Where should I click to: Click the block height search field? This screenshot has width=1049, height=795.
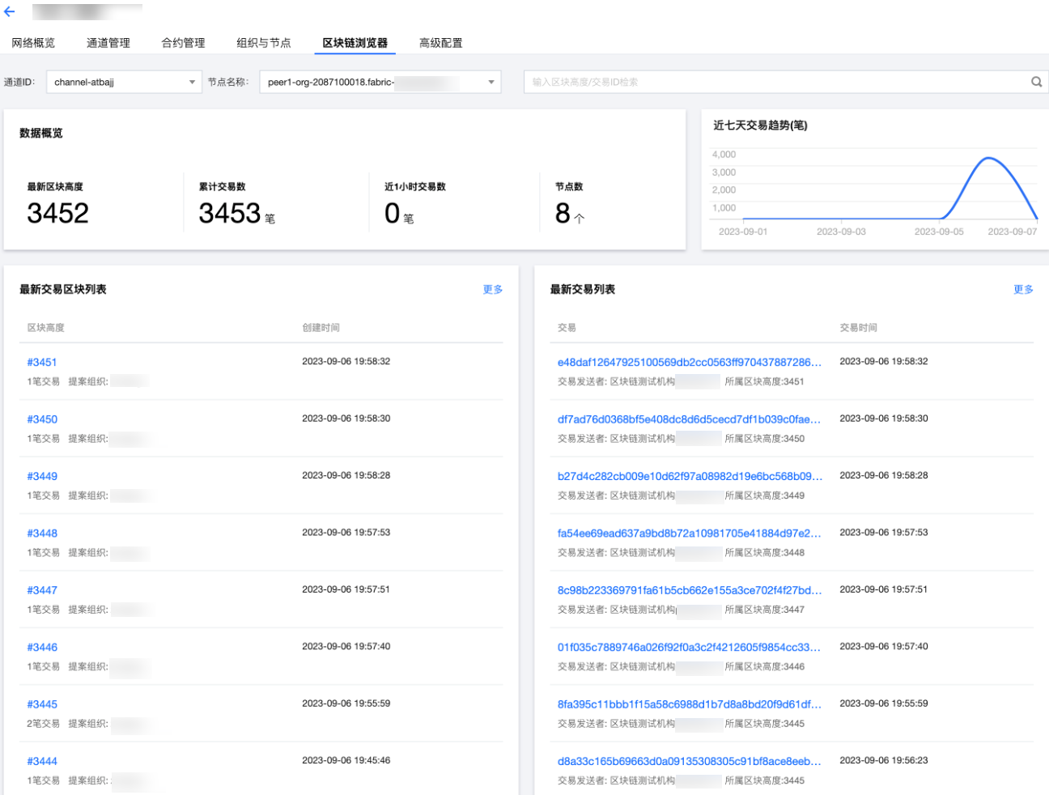[775, 82]
